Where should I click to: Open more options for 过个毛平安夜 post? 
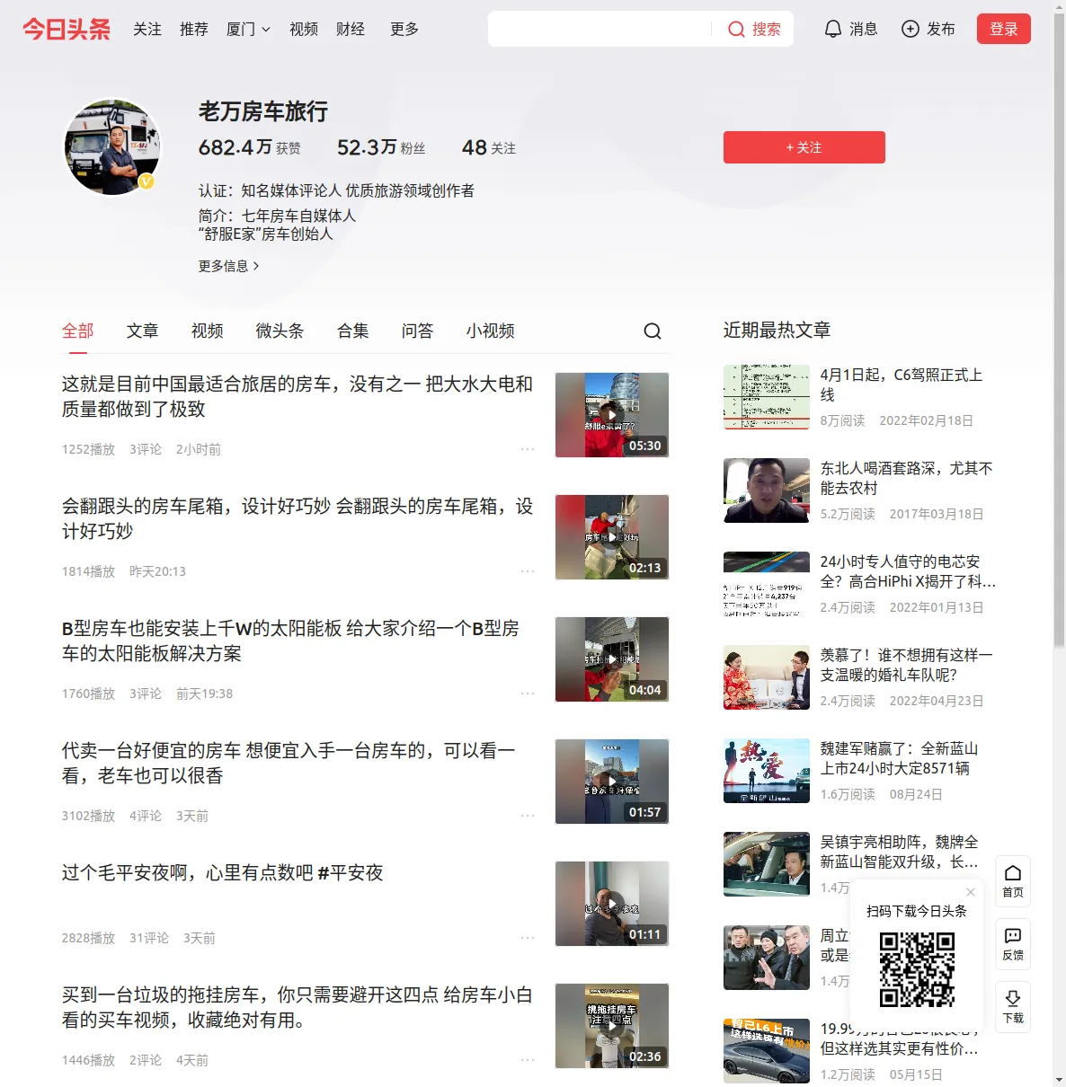click(x=528, y=938)
